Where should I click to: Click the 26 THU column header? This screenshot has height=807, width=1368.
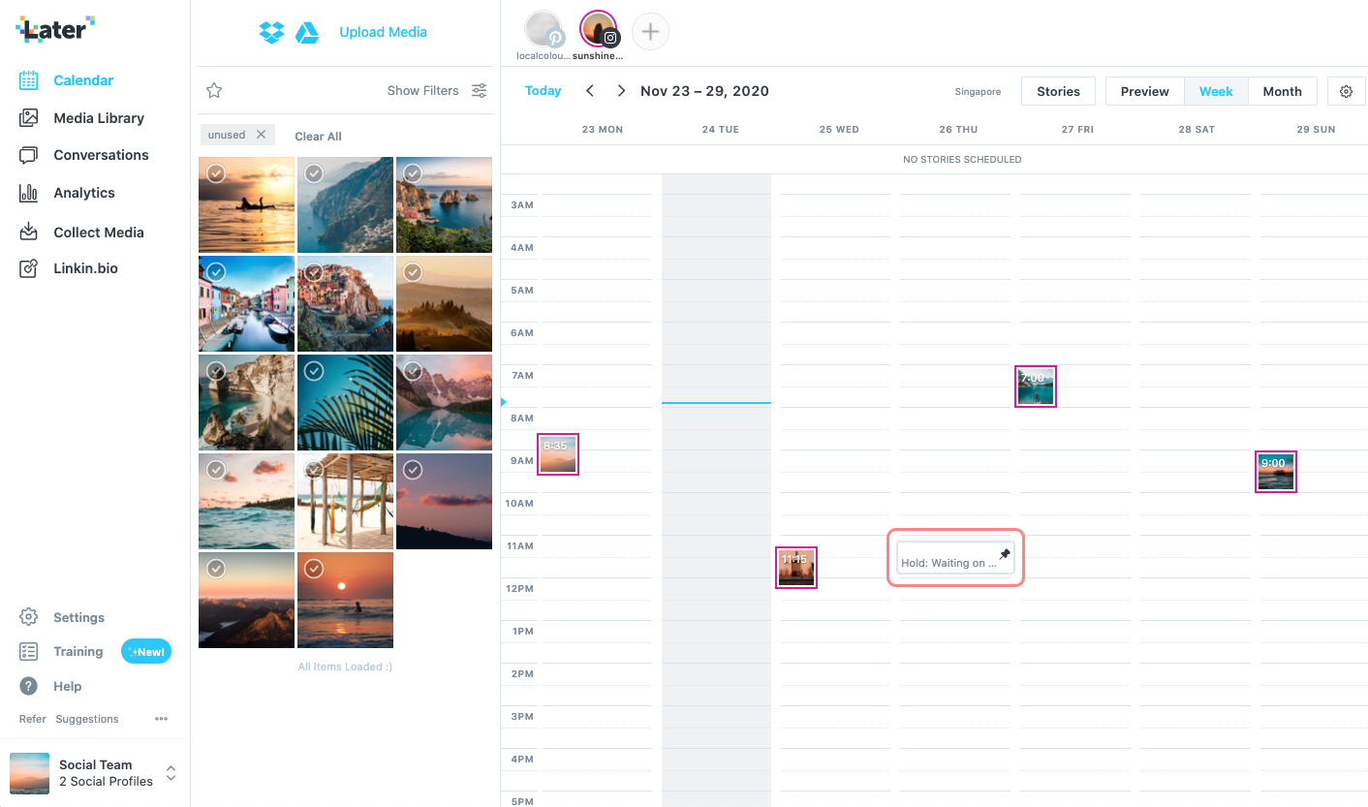(958, 130)
